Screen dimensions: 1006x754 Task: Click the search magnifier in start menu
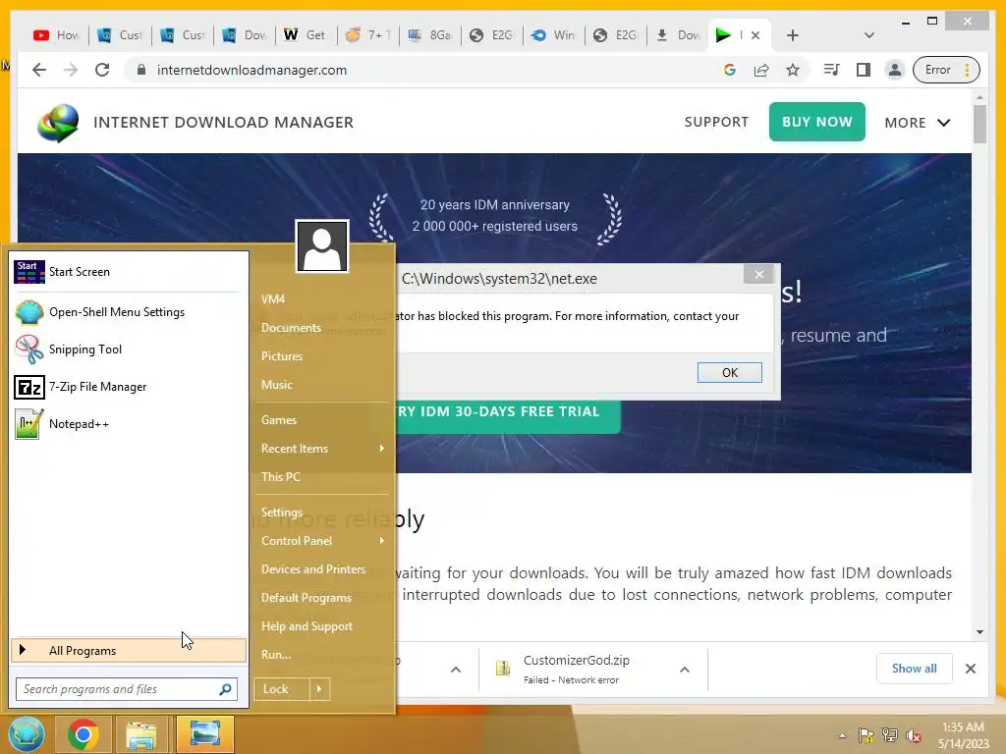coord(225,689)
